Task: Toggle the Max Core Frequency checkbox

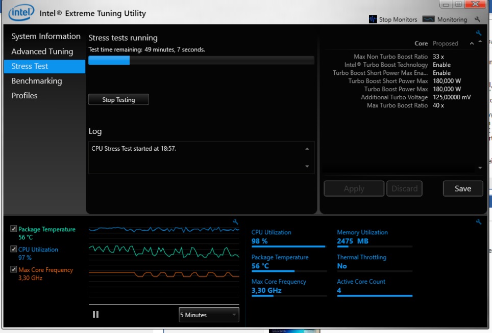Action: click(x=13, y=269)
